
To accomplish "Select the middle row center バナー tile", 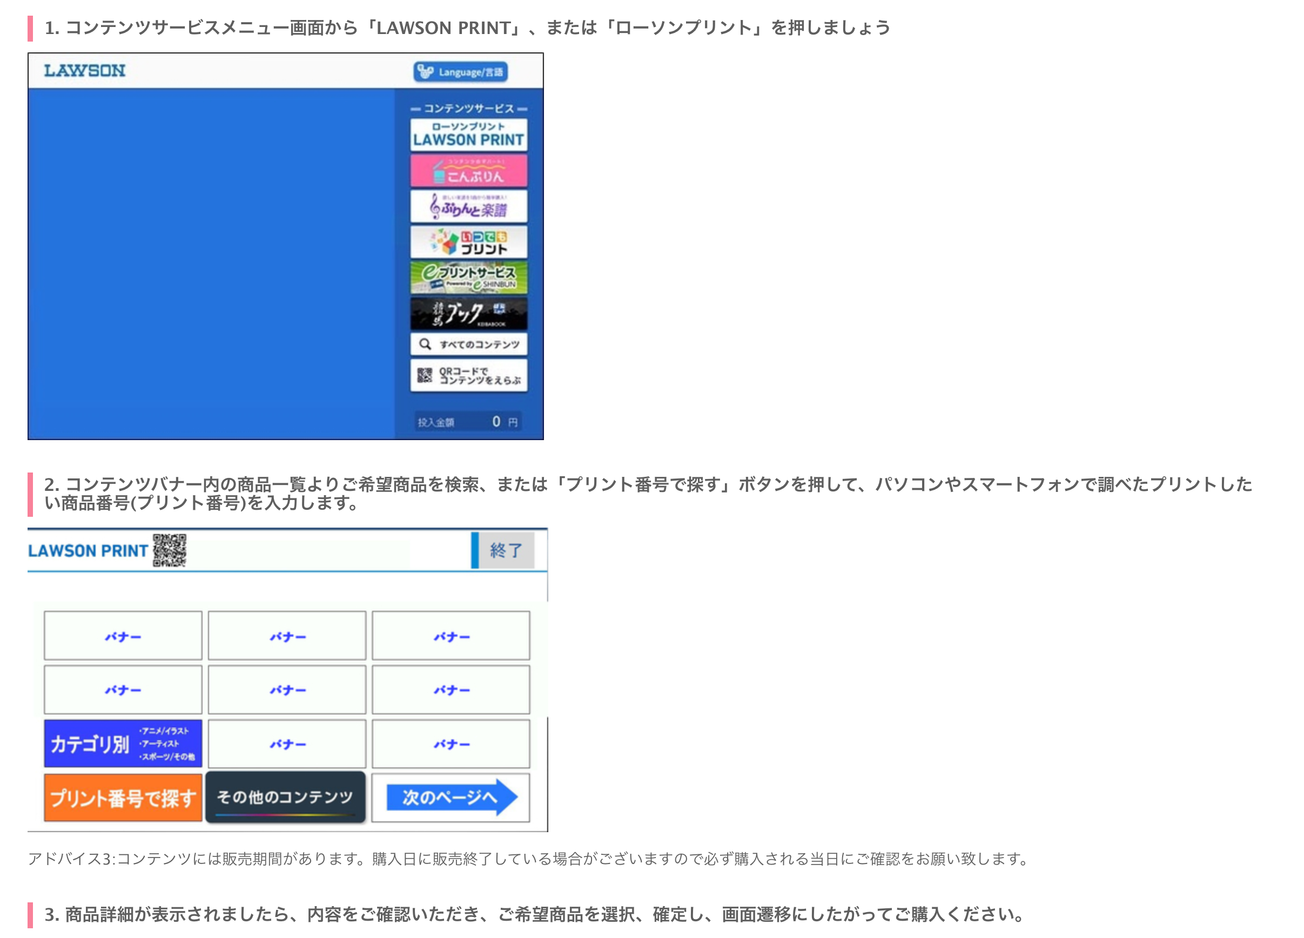I will coord(287,689).
